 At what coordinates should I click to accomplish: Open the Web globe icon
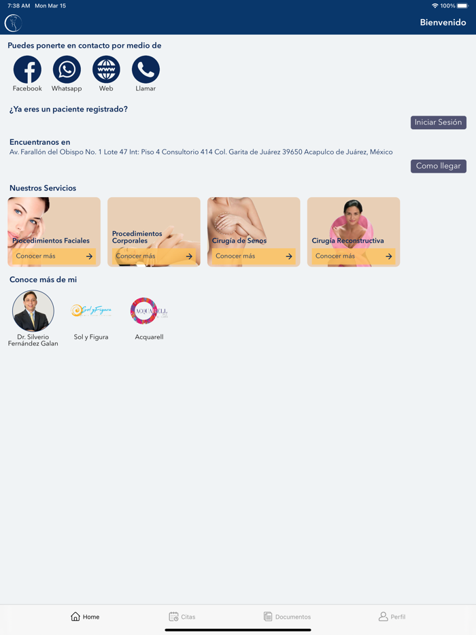(106, 69)
